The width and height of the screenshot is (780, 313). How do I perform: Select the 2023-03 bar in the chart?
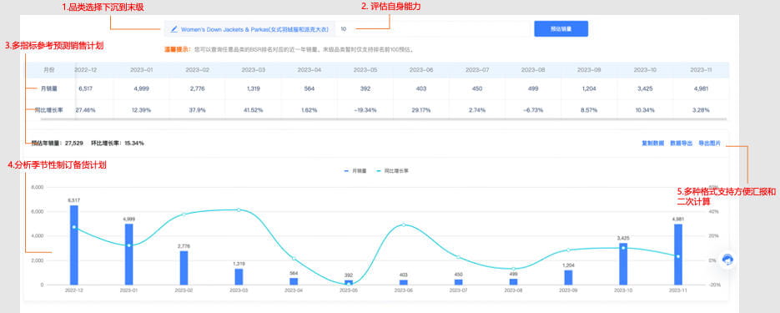coord(239,276)
